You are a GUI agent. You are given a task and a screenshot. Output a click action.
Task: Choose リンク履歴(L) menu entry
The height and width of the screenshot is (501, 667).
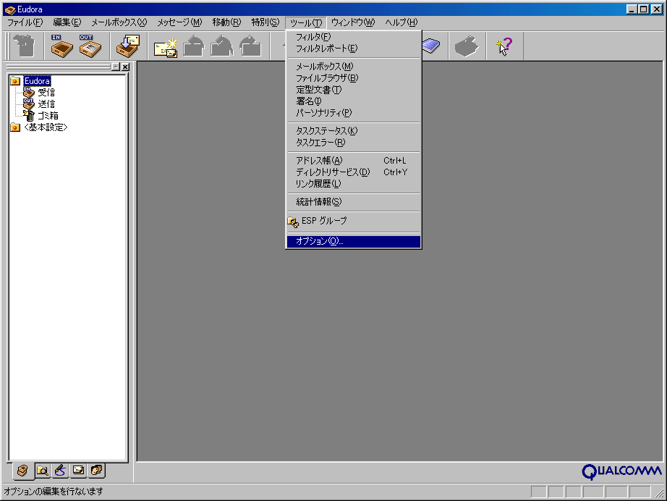(x=354, y=183)
